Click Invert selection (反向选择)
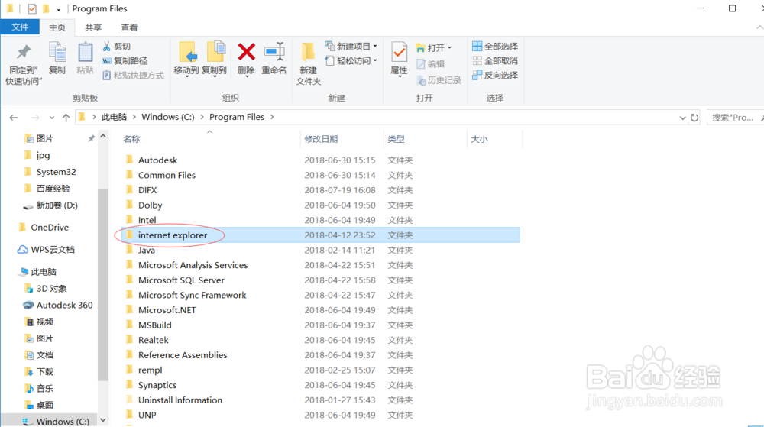The width and height of the screenshot is (764, 427). [x=495, y=75]
